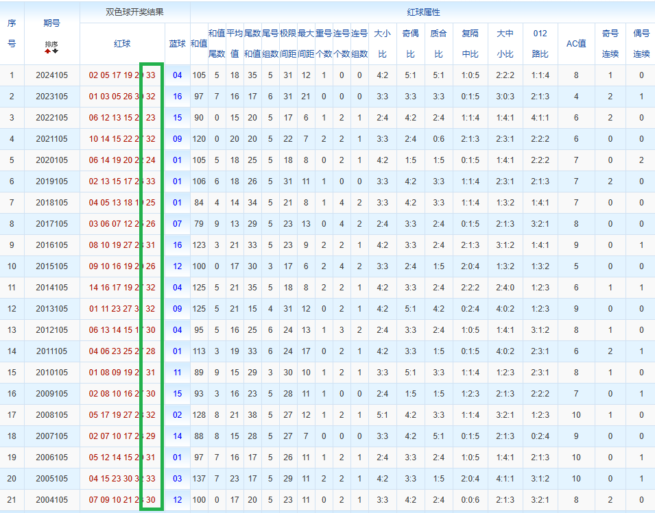Click blue ball 04 in row 2024105
Viewport: 655px width, 513px height.
tap(178, 75)
